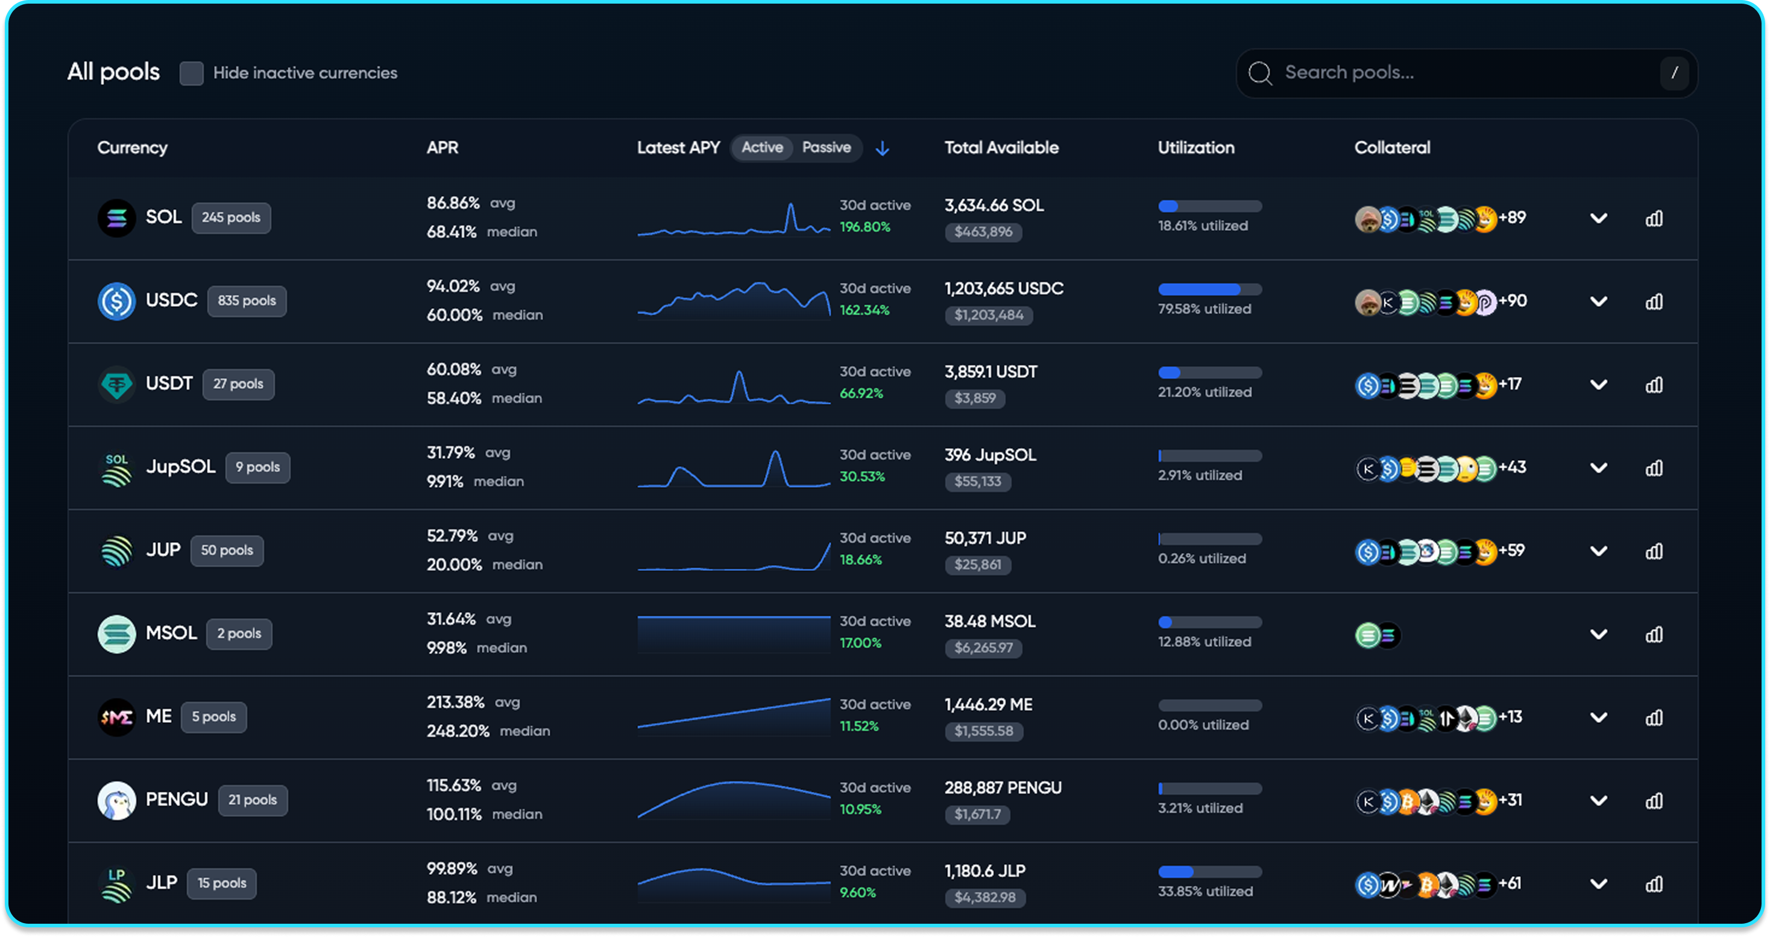The height and width of the screenshot is (937, 1770).
Task: Sort by the Collateral header
Action: (x=1392, y=148)
